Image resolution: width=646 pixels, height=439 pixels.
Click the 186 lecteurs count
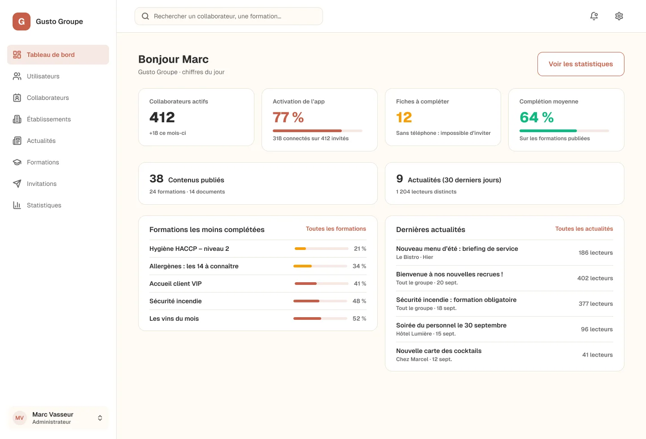point(596,253)
